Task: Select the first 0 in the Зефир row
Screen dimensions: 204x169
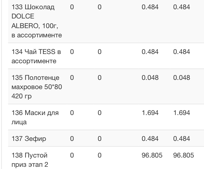Action: point(72,139)
